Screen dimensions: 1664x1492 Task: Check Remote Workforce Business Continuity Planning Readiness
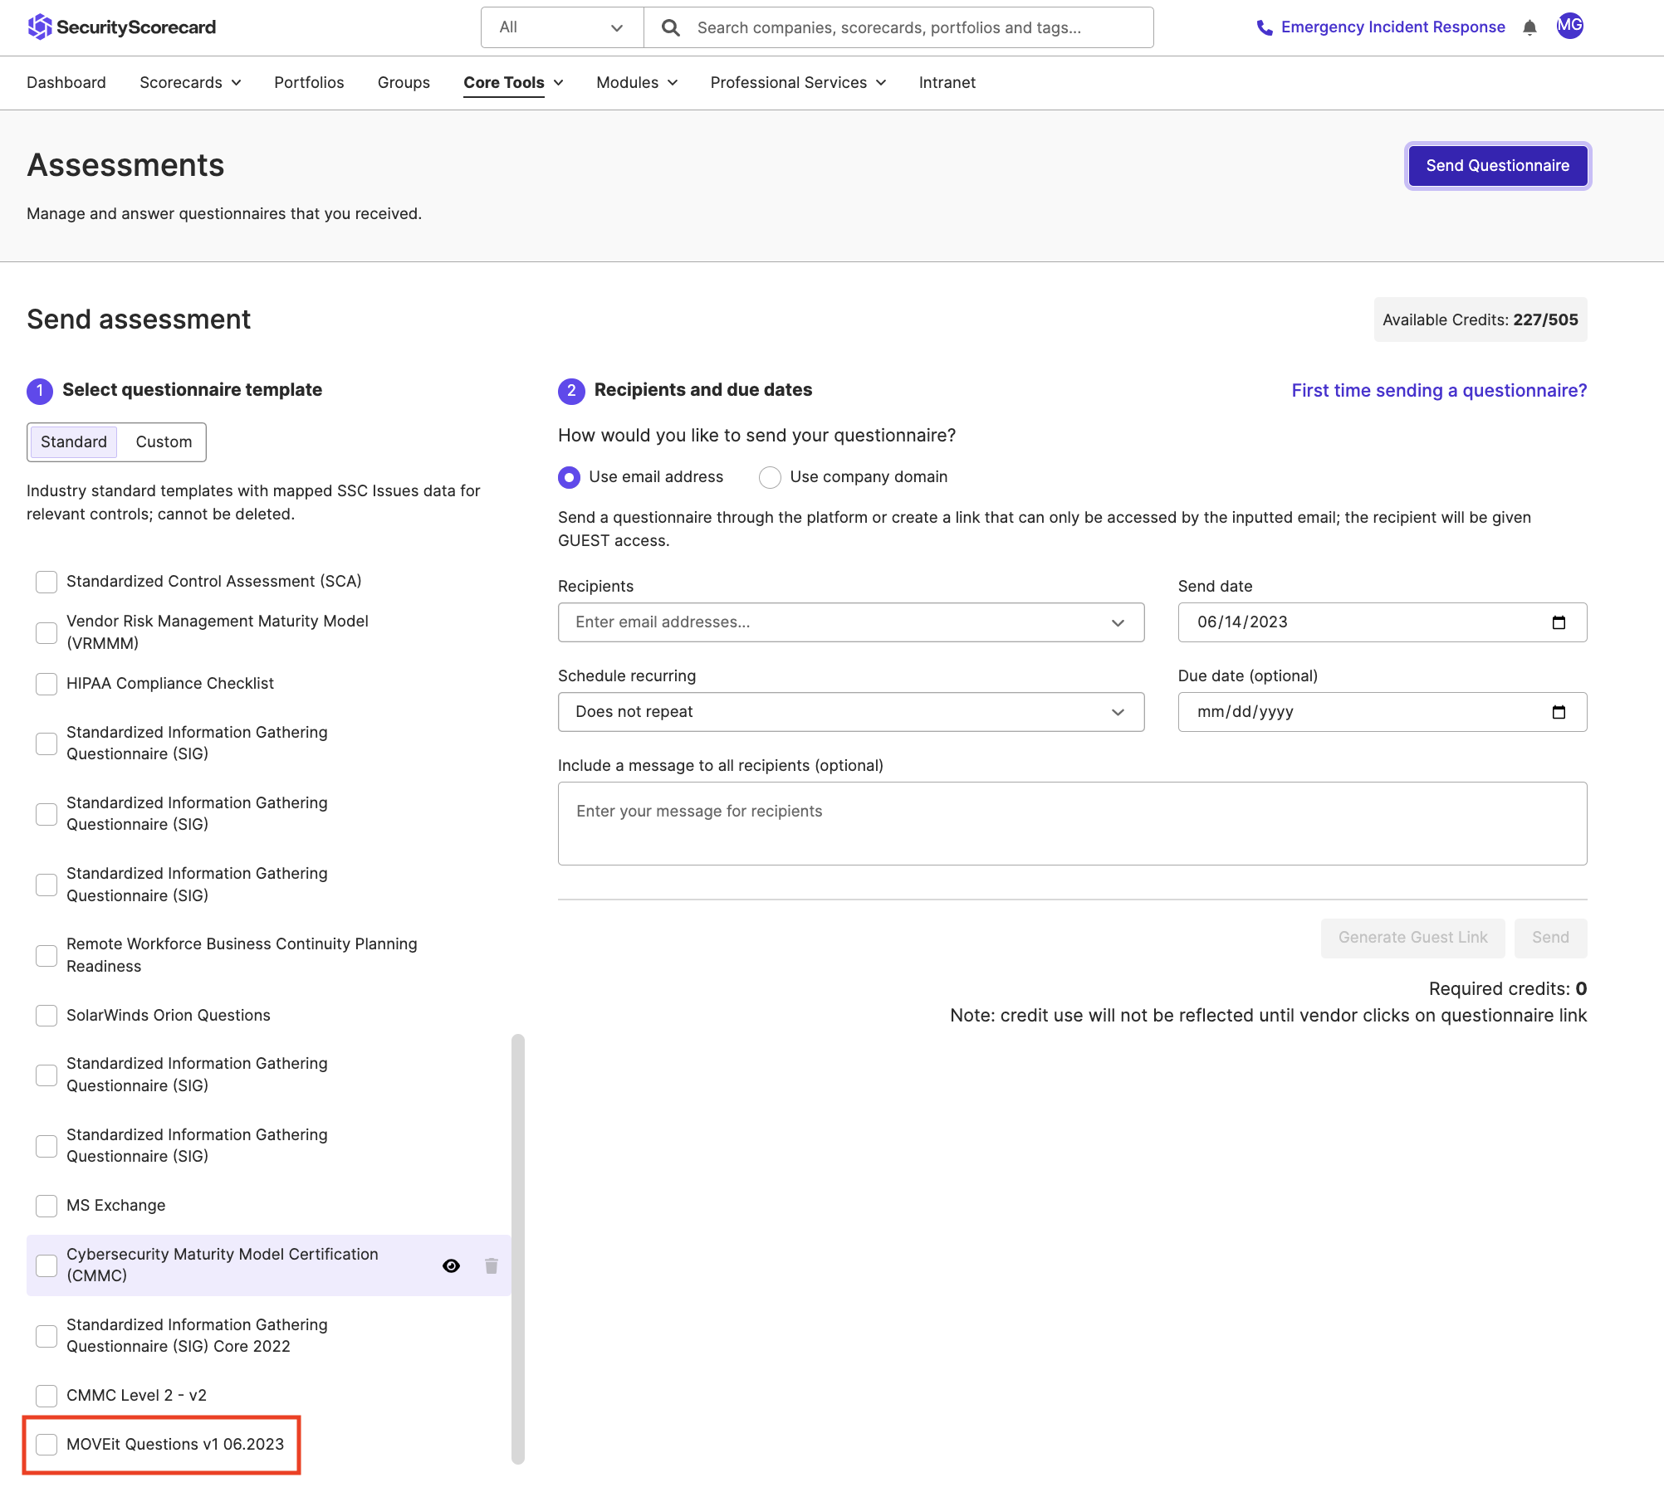coord(46,955)
